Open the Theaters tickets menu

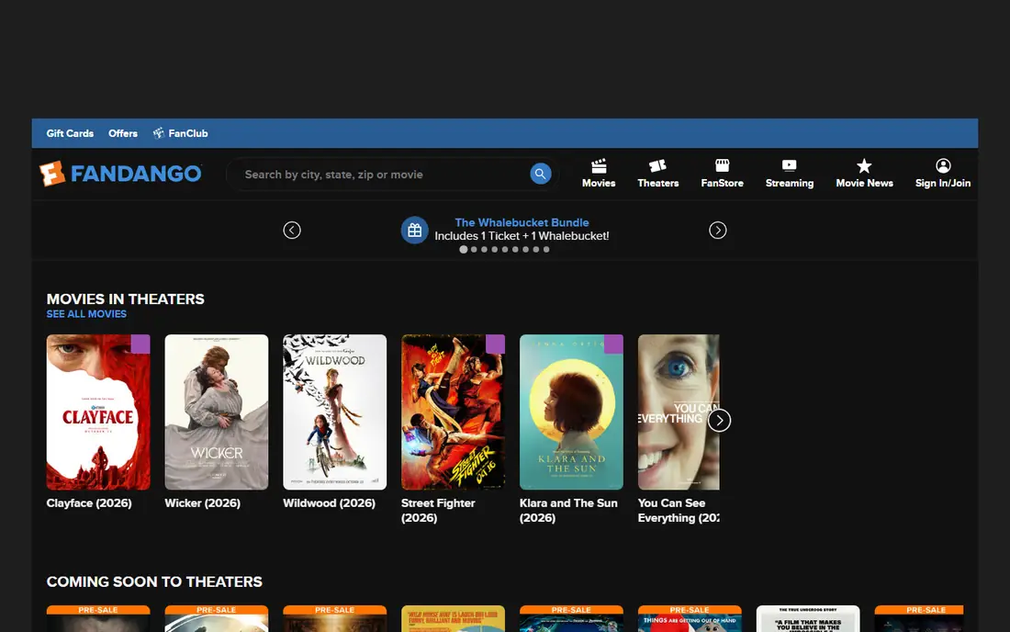click(657, 174)
